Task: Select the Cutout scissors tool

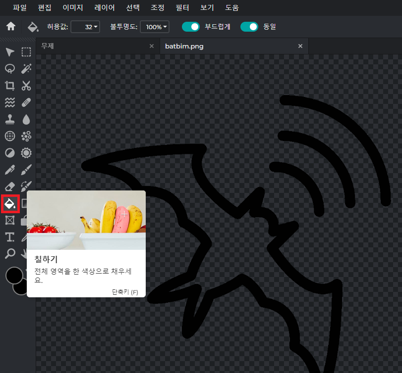Action: [x=26, y=86]
